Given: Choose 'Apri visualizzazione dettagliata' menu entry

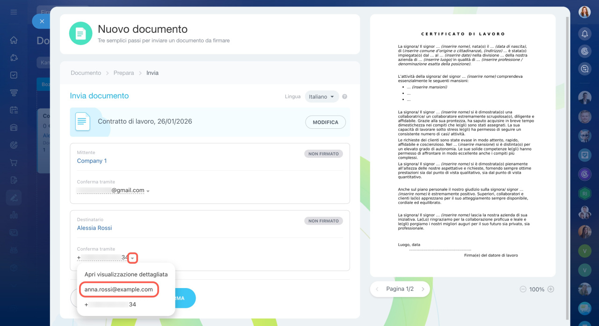Looking at the screenshot, I should [126, 274].
